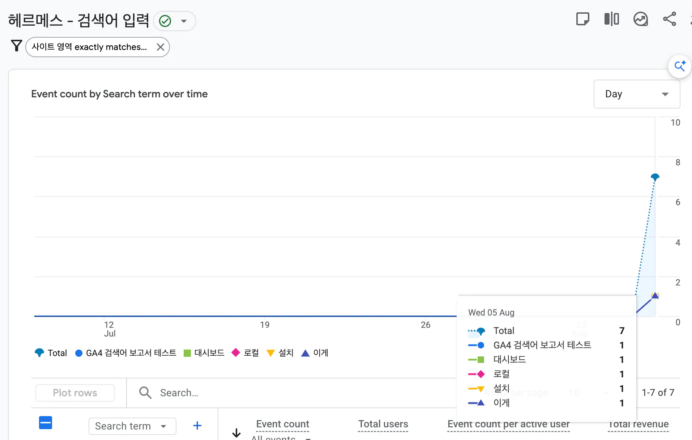Viewport: 692px width, 440px height.
Task: Click the report title 헤르메스 - 검색어 입력
Action: (78, 21)
